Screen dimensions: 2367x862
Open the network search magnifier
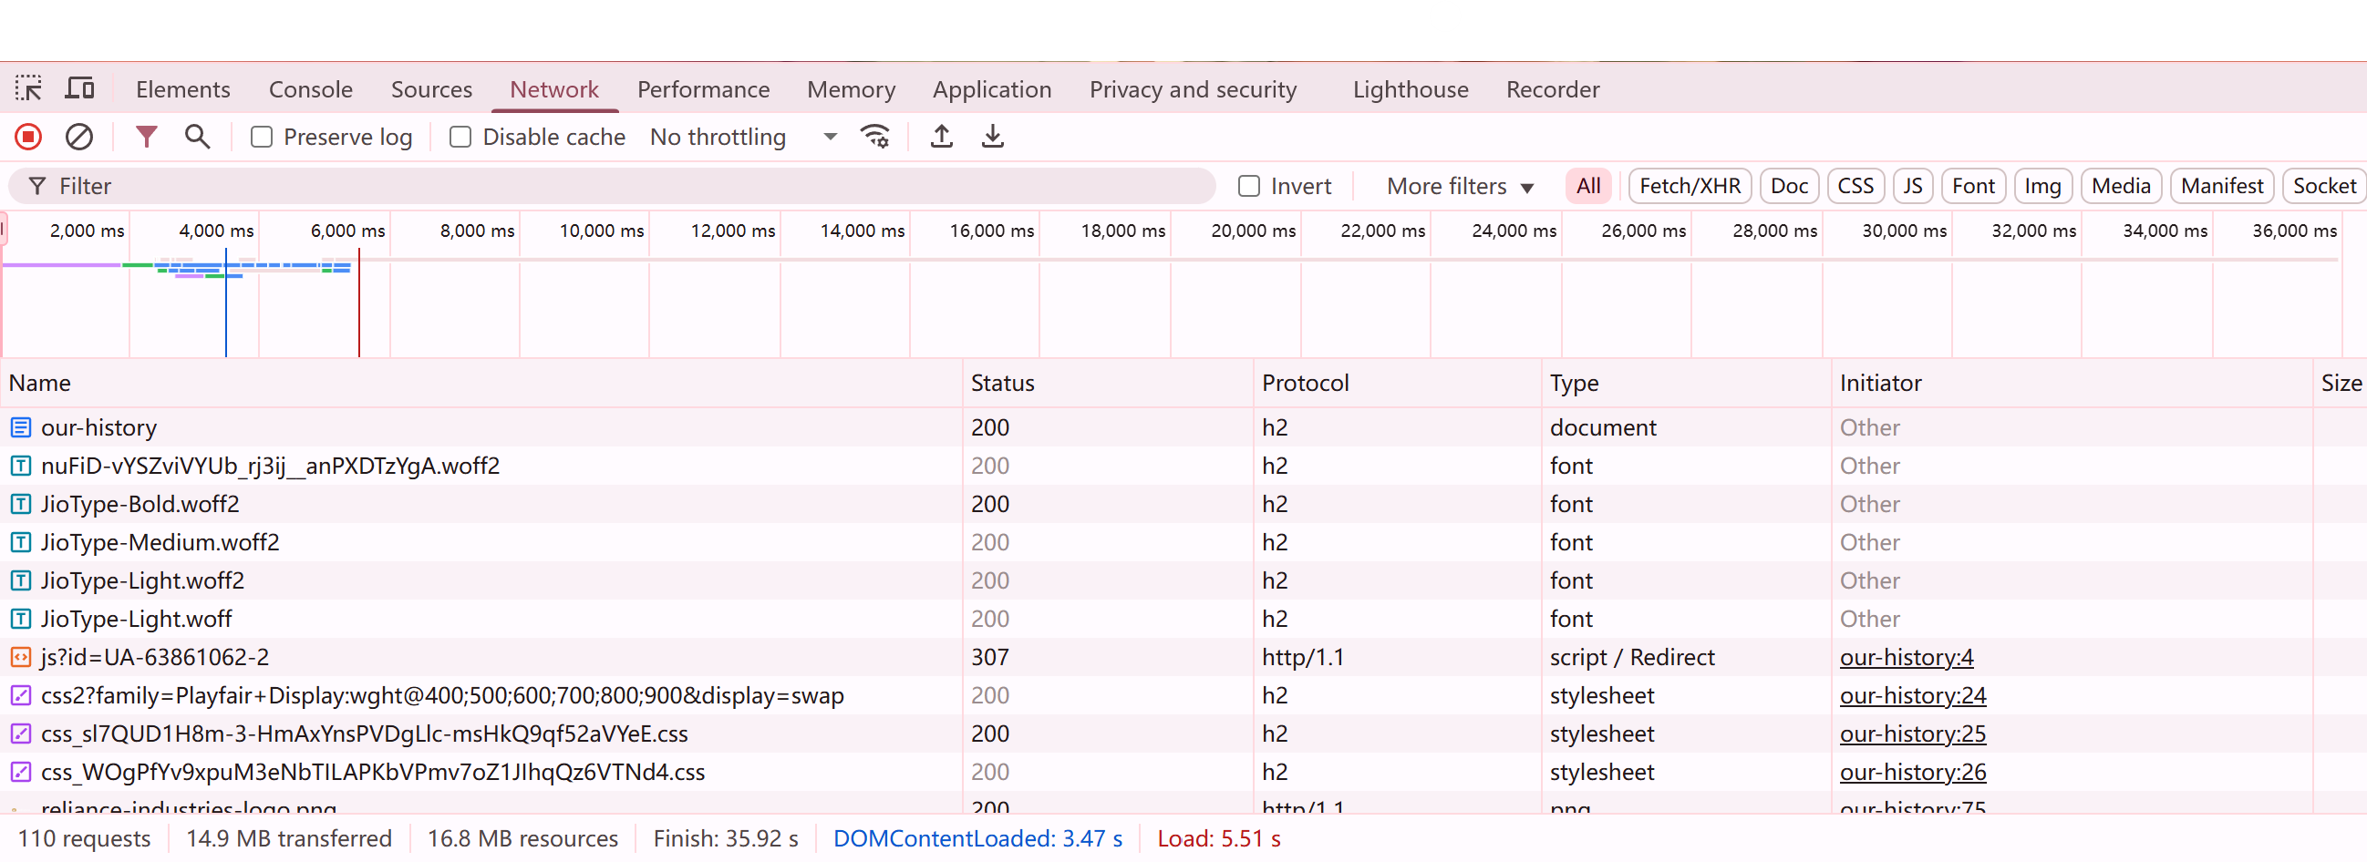click(197, 138)
